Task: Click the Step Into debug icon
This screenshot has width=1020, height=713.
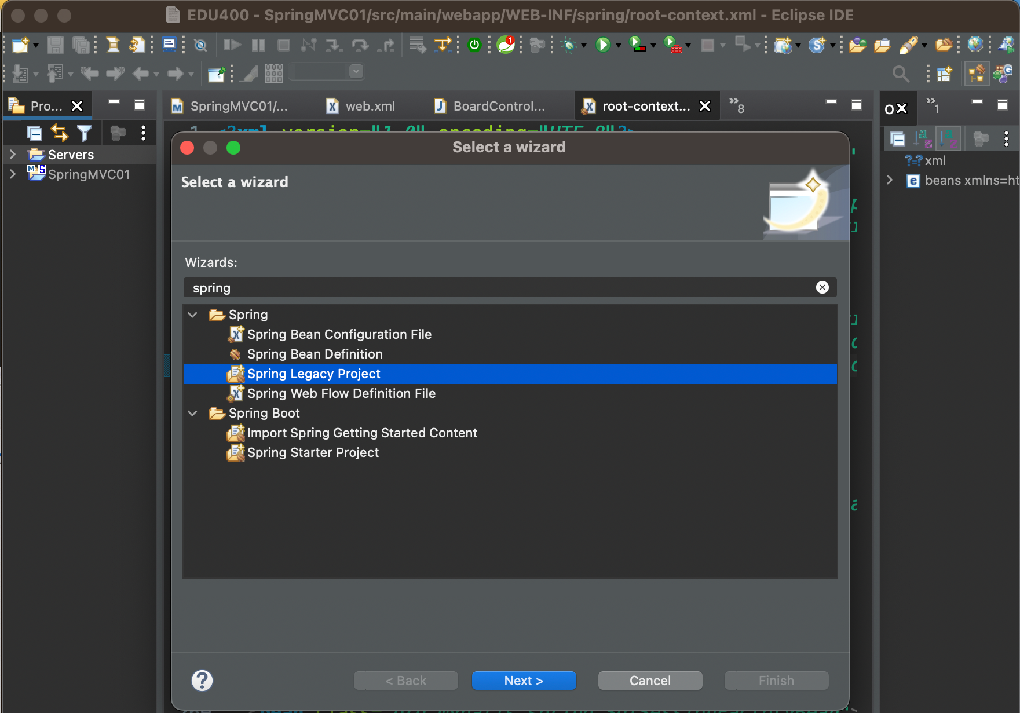Action: (334, 45)
